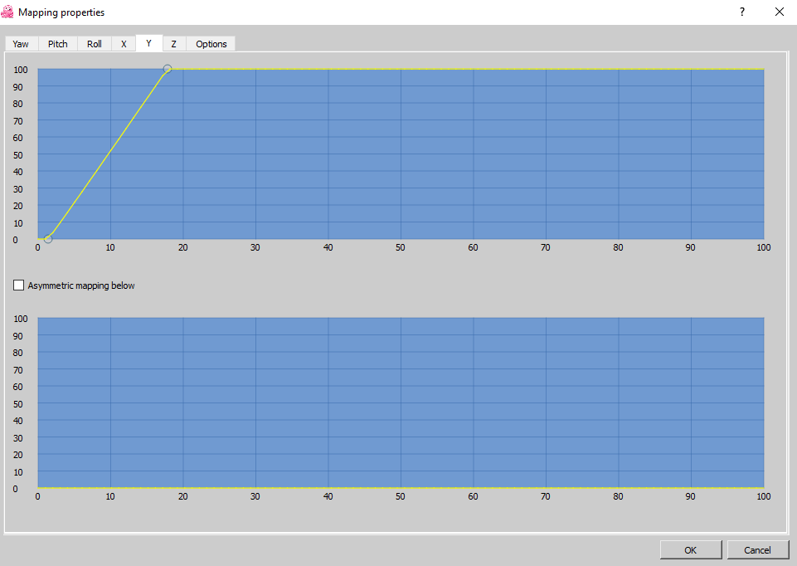Close the Mapping properties dialog
The image size is (797, 566).
click(x=780, y=12)
